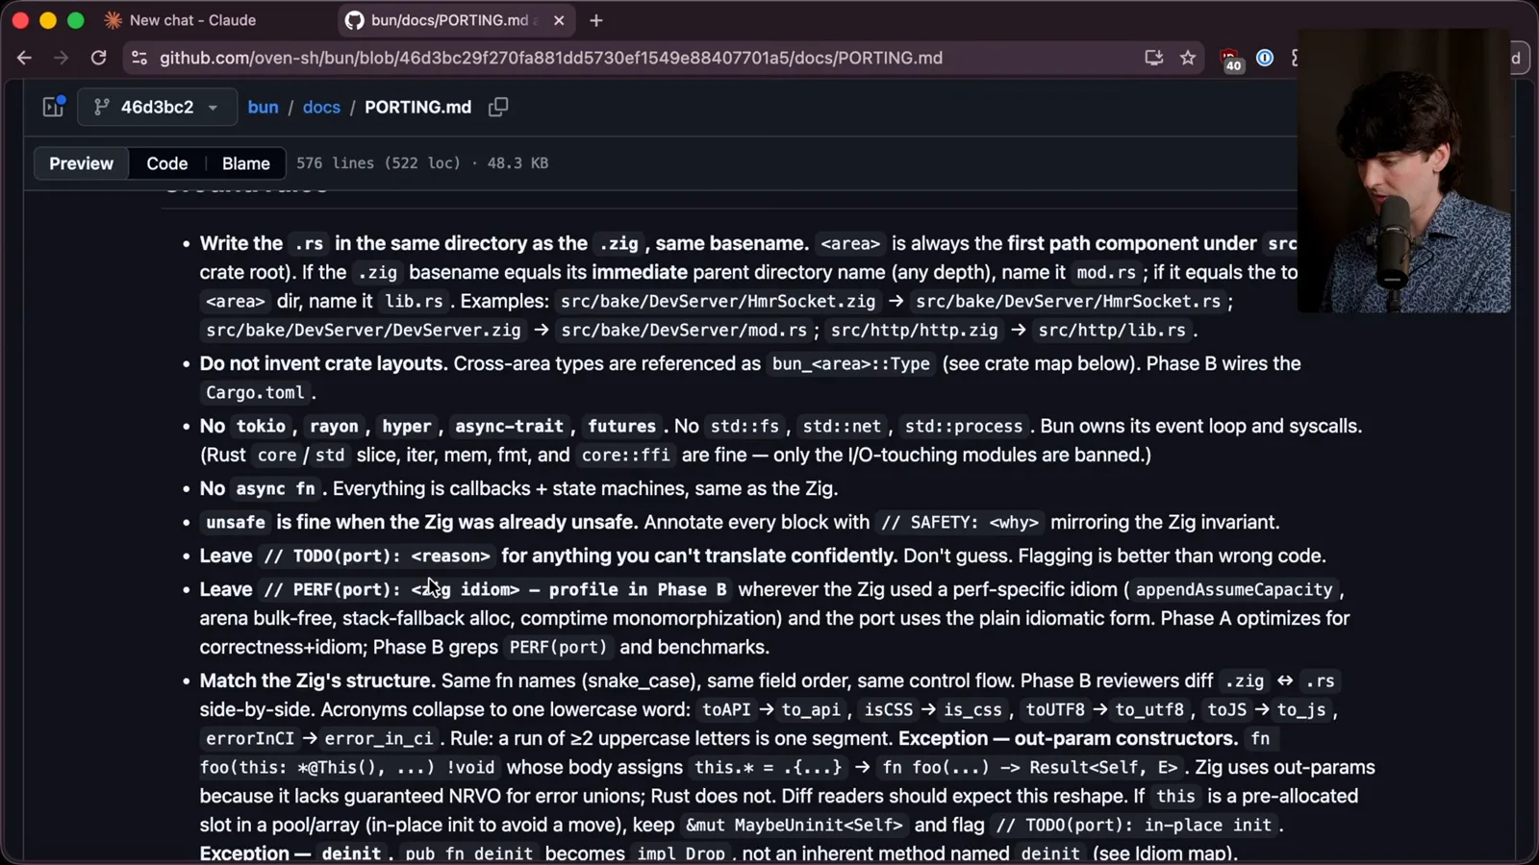
Task: Click the 'core::ffi' code snippet
Action: click(x=625, y=455)
